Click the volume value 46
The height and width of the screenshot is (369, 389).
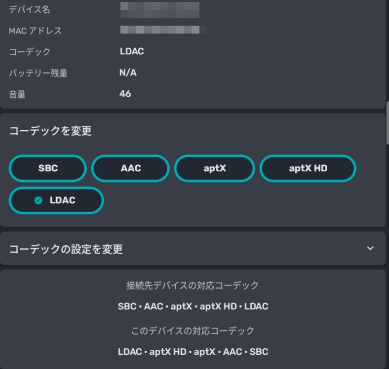pyautogui.click(x=125, y=93)
